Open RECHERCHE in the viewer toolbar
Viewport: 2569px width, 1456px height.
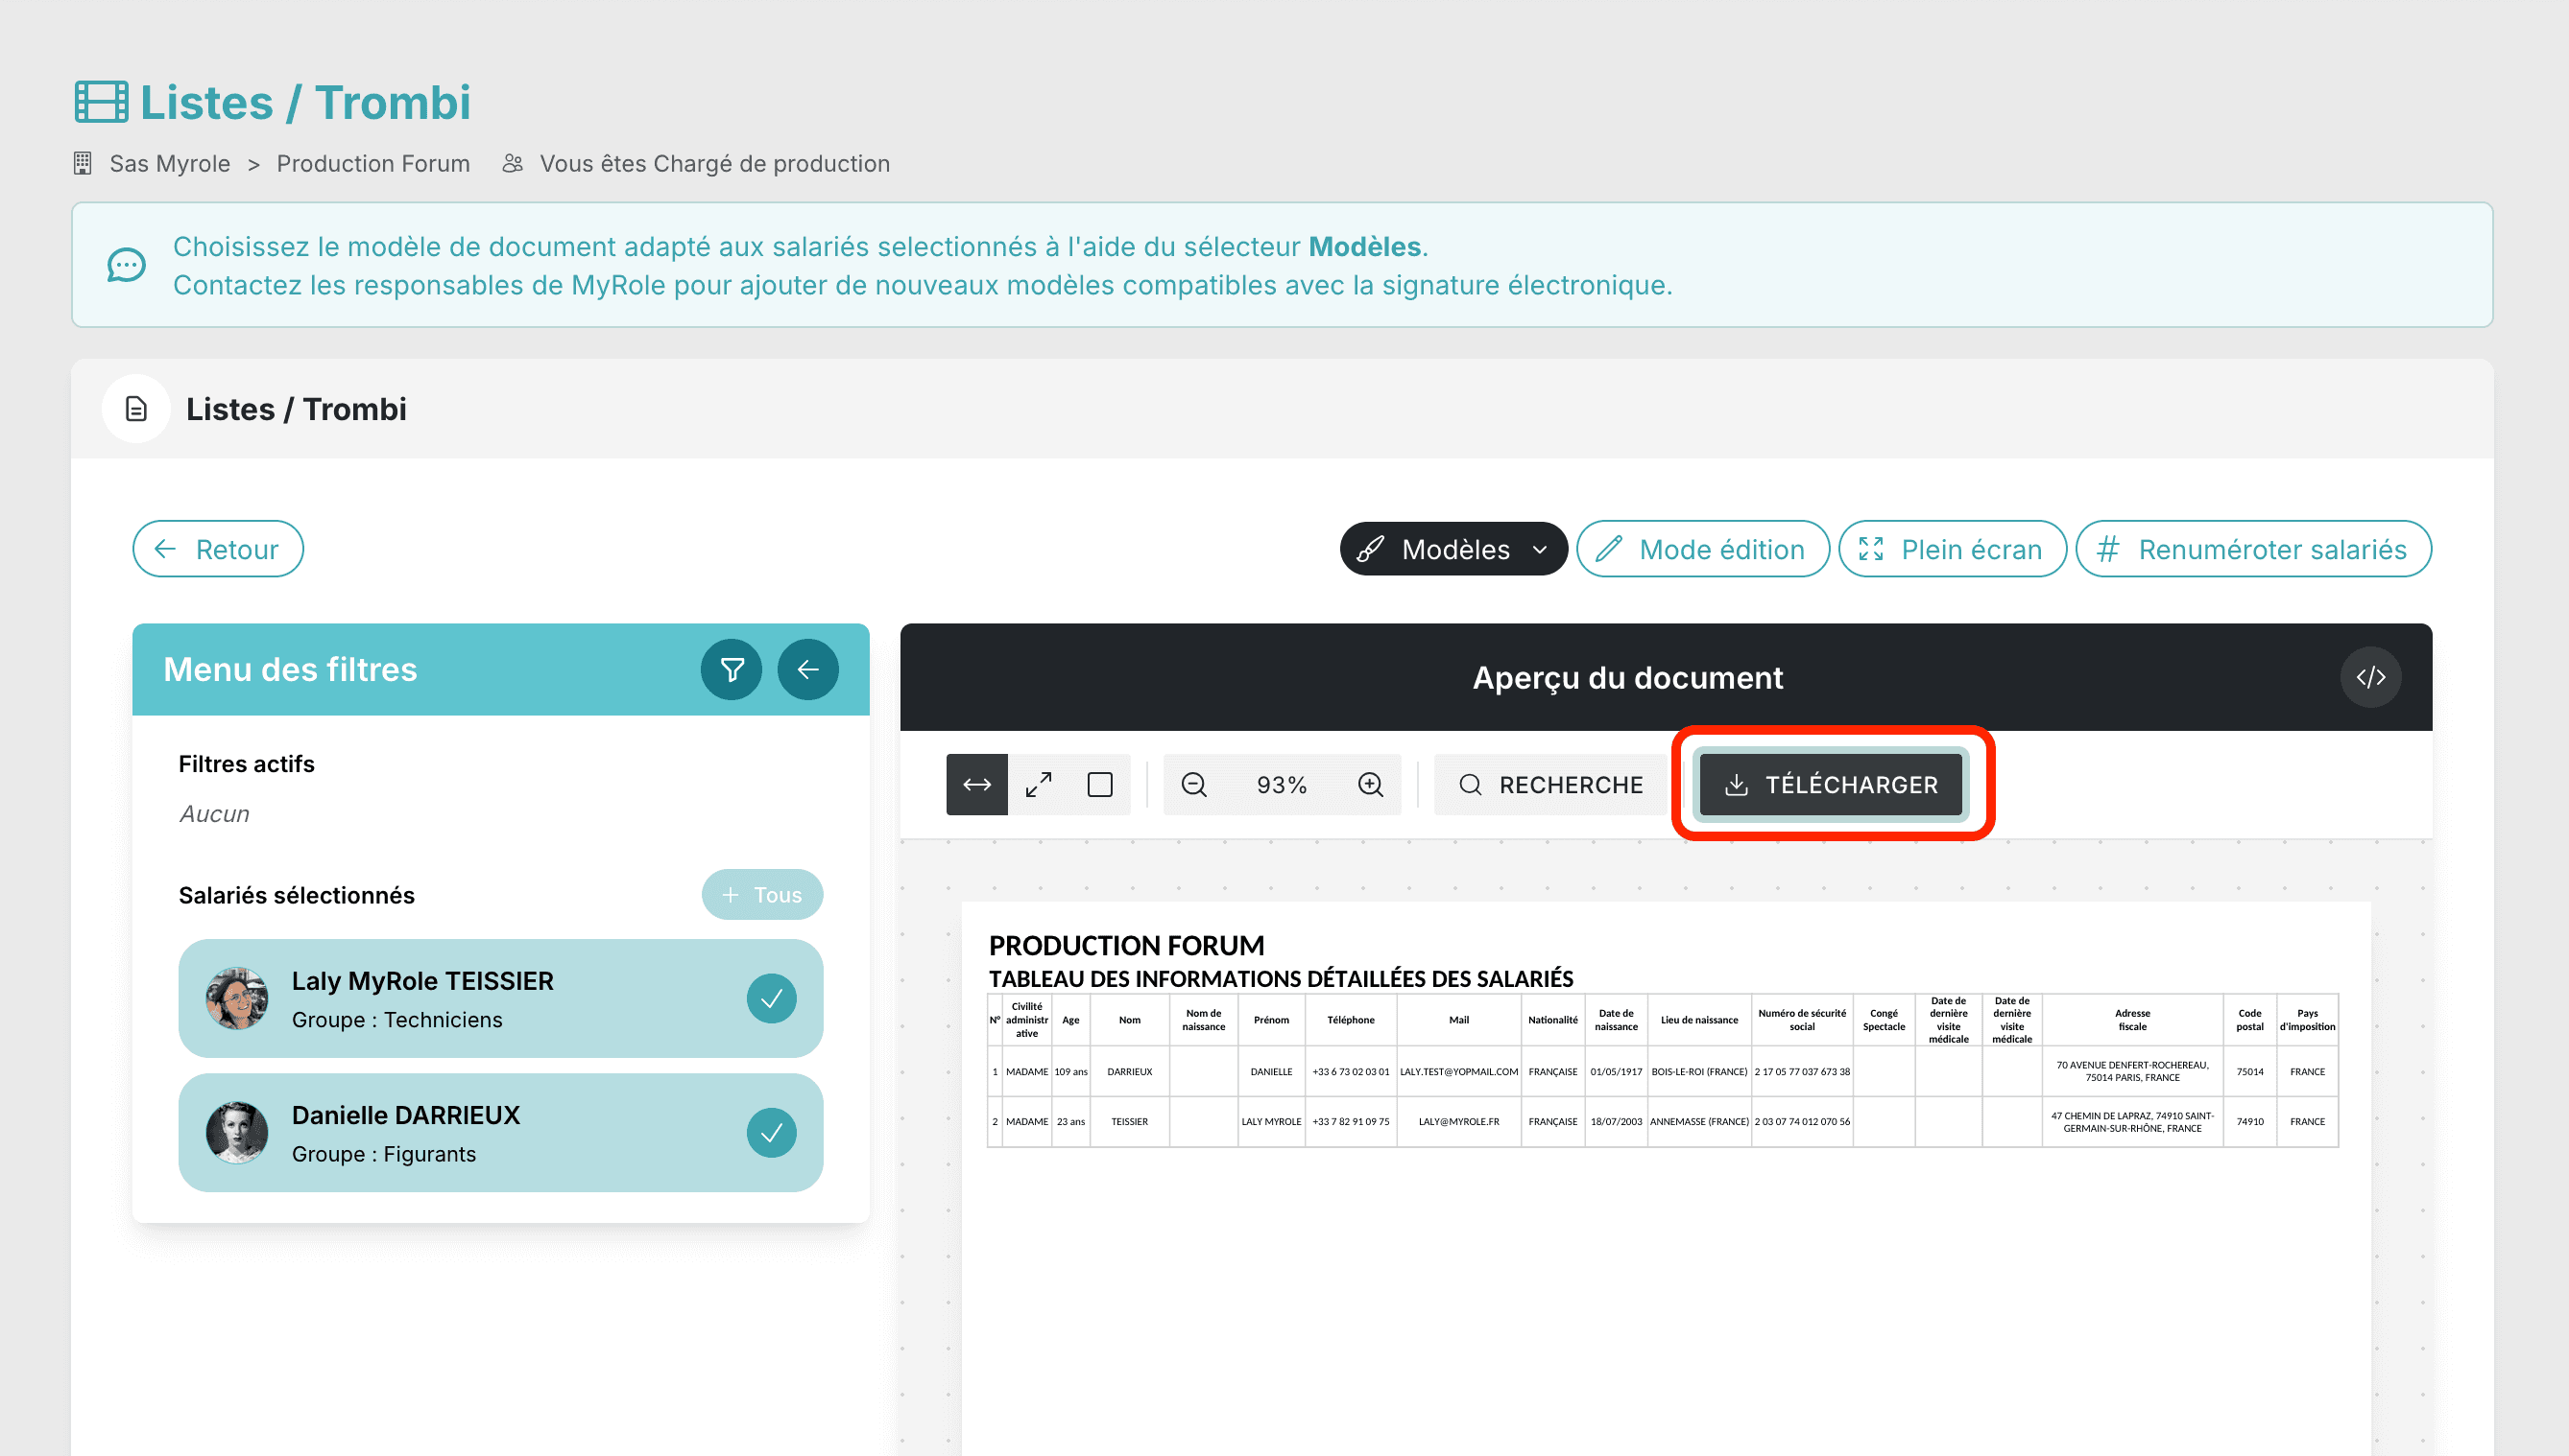point(1550,785)
